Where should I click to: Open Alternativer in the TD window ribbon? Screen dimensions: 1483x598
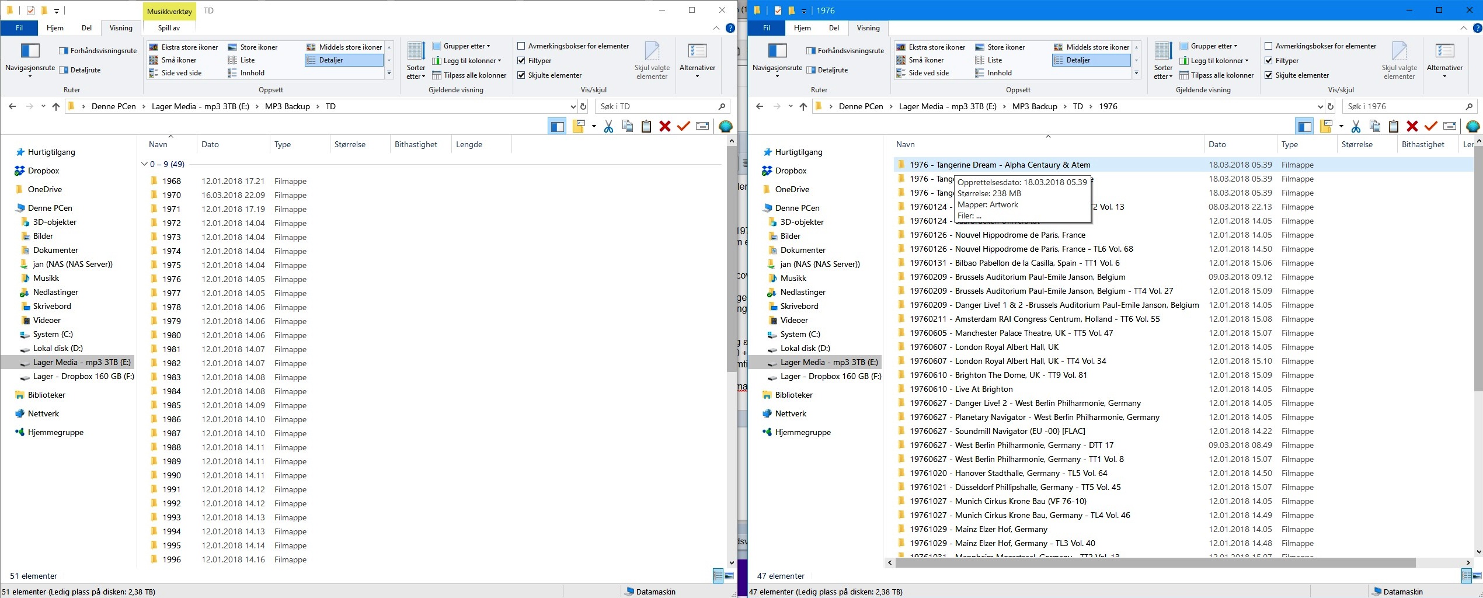tap(697, 60)
